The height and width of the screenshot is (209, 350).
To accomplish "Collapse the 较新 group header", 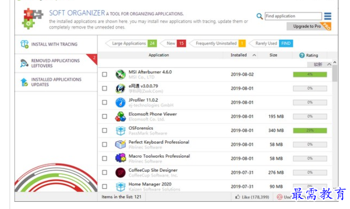I will pos(329,64).
